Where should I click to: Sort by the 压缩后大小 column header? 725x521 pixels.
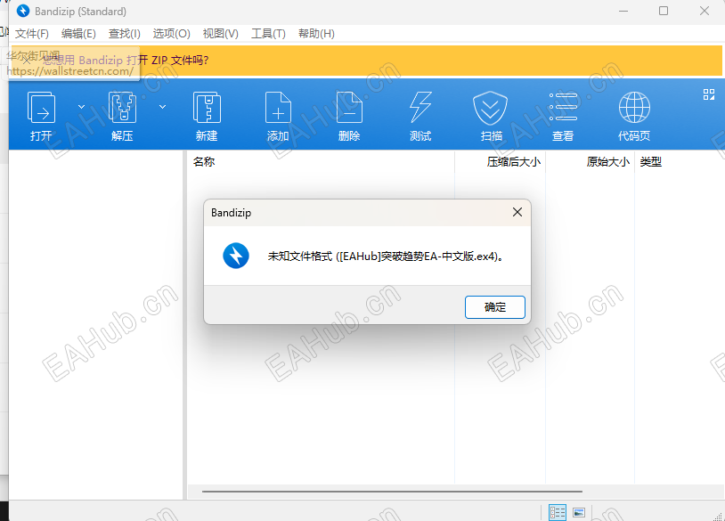coord(513,162)
